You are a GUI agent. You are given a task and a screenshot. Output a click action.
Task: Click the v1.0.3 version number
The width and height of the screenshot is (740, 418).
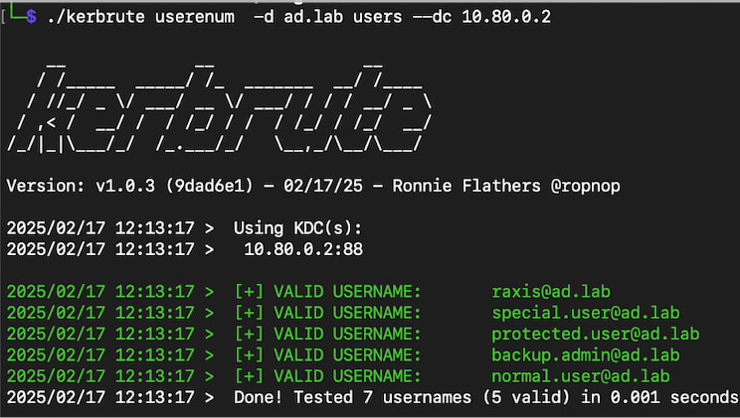(124, 186)
